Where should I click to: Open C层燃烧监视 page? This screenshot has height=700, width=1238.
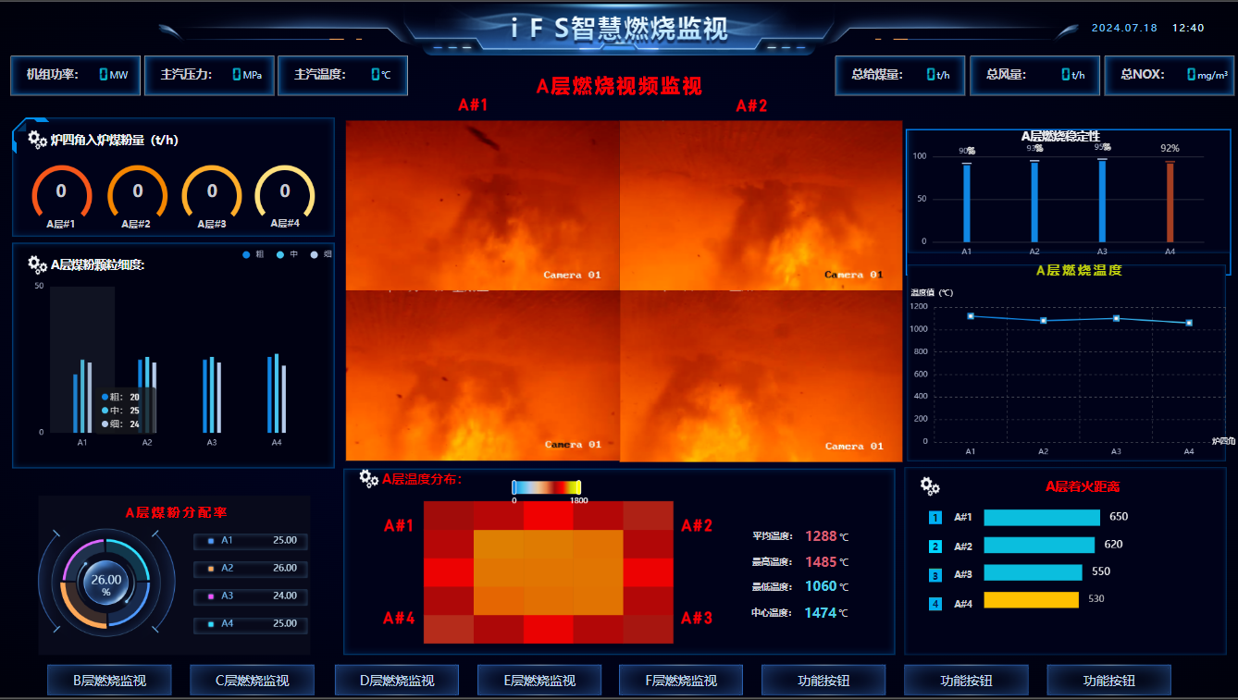point(252,681)
